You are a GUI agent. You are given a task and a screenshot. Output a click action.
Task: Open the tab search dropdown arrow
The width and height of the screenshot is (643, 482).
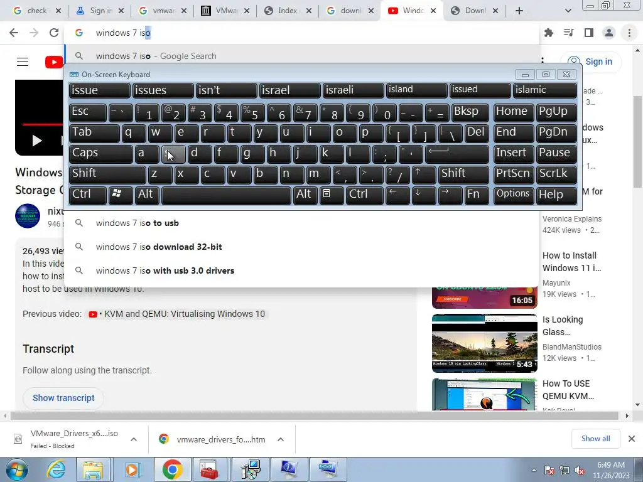point(568,11)
